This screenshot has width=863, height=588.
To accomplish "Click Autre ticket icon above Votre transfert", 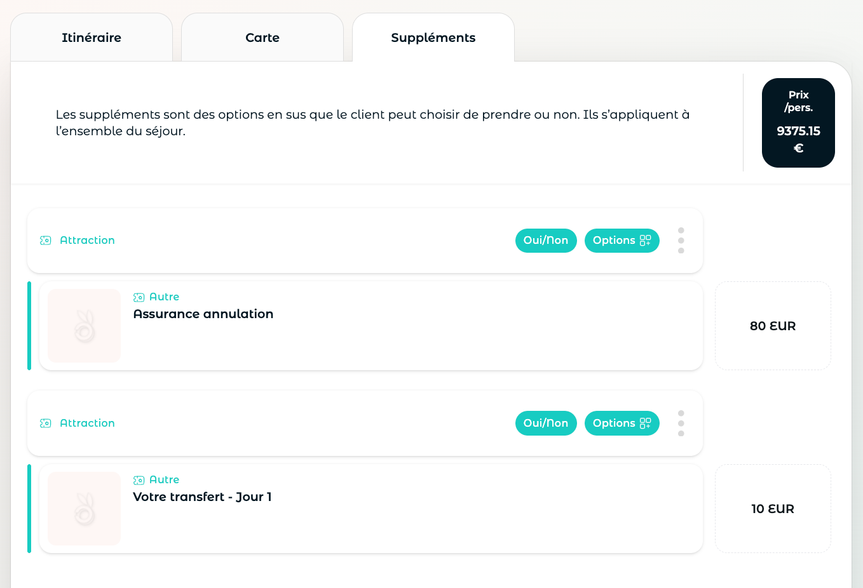I will click(x=139, y=480).
